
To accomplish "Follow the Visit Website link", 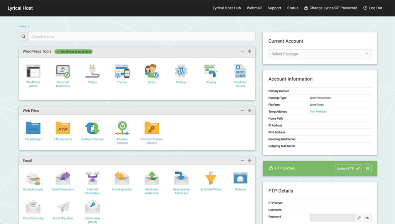I will tap(318, 112).
